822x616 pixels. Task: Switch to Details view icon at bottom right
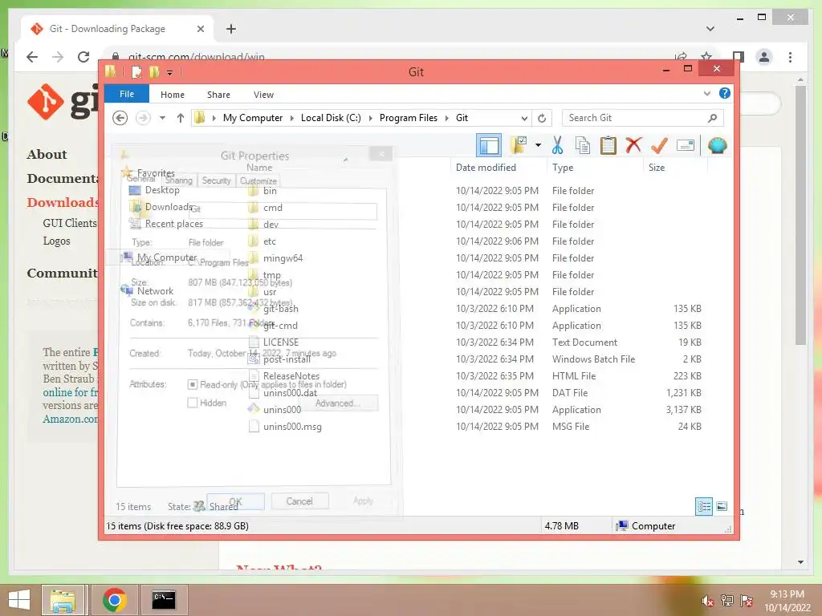tap(703, 506)
